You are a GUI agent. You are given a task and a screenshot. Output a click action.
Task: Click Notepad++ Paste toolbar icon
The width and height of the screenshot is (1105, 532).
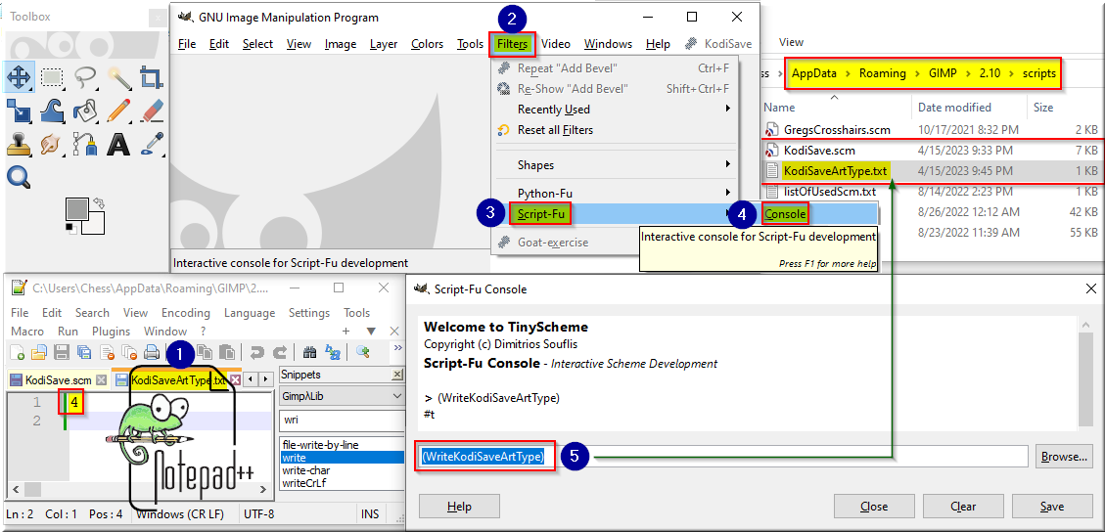[227, 353]
